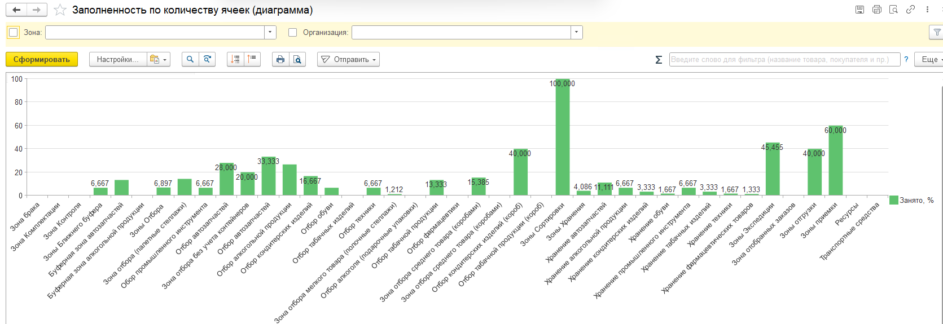Expand the Отправить dropdown menu
This screenshot has width=943, height=324.
tap(348, 59)
